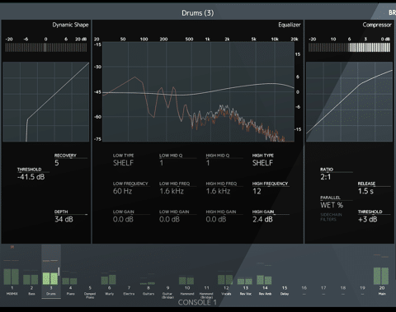Select the Damped Piano channel 5

90,272
